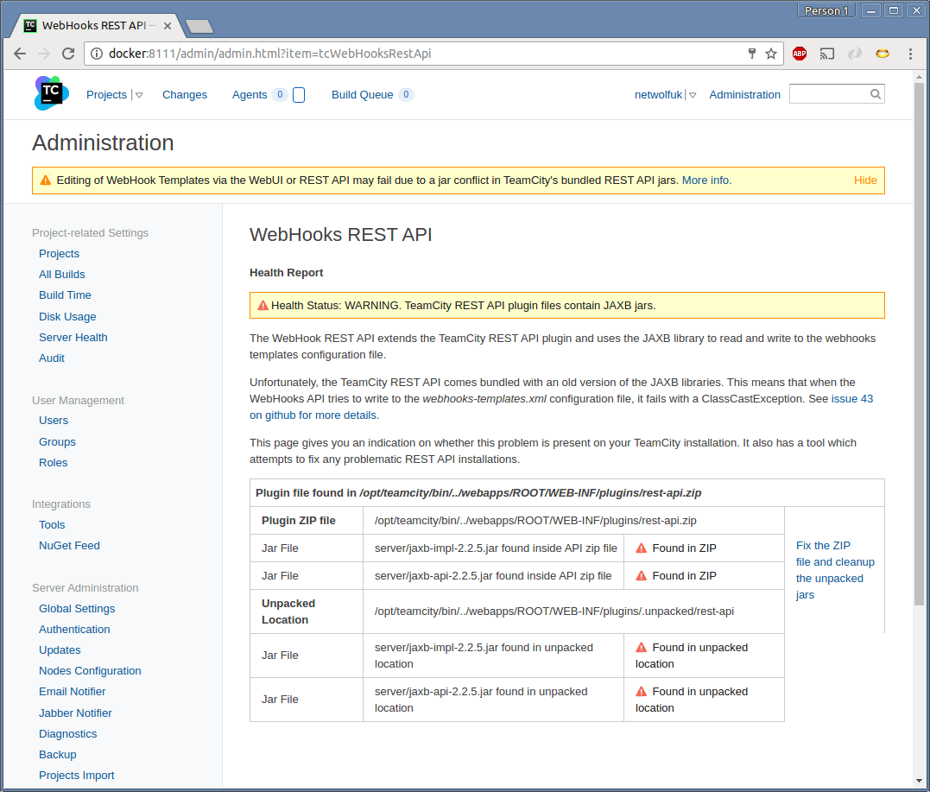Screen dimensions: 930x792
Task: Open Authentication in the sidebar
Action: coord(74,630)
